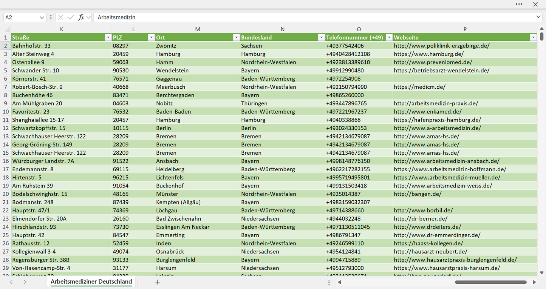Viewport: 546px width, 289px height.
Task: Select the Ort cell Bad Zwischenahn
Action: [x=198, y=219]
